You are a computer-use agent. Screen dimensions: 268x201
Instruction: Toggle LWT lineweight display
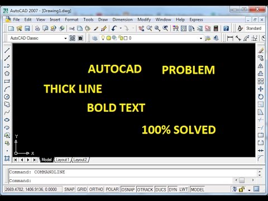tap(184, 189)
